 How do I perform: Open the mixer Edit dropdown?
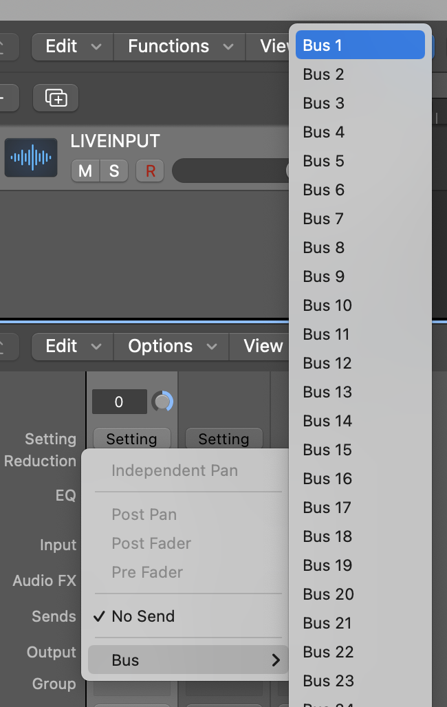point(72,346)
